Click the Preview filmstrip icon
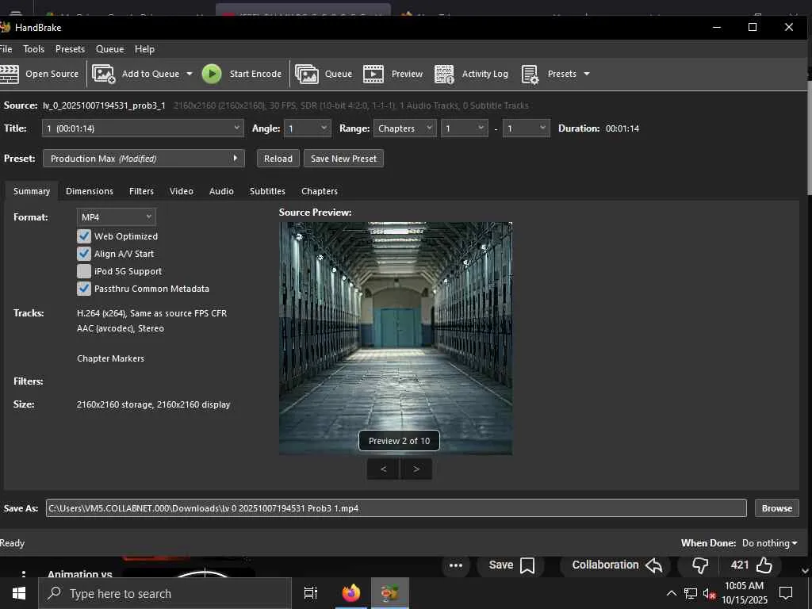The image size is (812, 609). pyautogui.click(x=373, y=74)
